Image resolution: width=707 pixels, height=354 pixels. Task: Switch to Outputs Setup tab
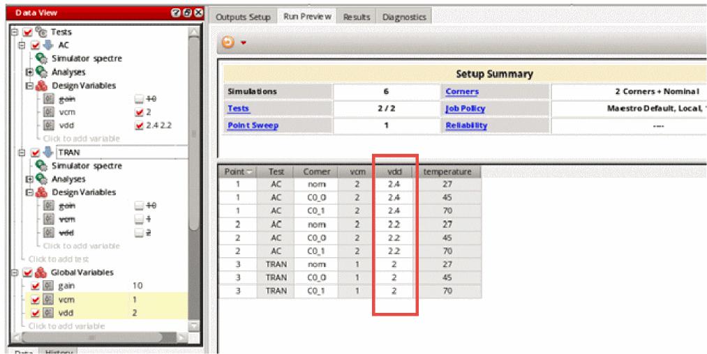(243, 17)
